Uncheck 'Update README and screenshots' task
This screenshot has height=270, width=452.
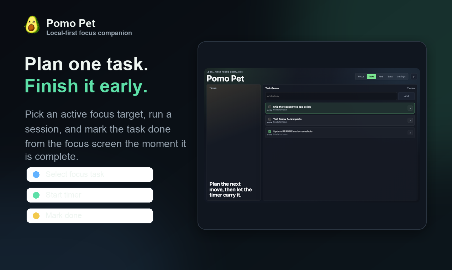pos(270,131)
